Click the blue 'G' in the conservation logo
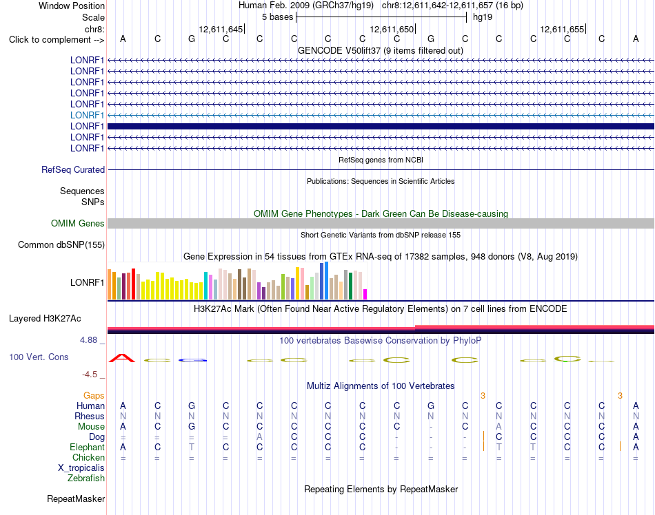The width and height of the screenshot is (655, 515). click(x=192, y=360)
